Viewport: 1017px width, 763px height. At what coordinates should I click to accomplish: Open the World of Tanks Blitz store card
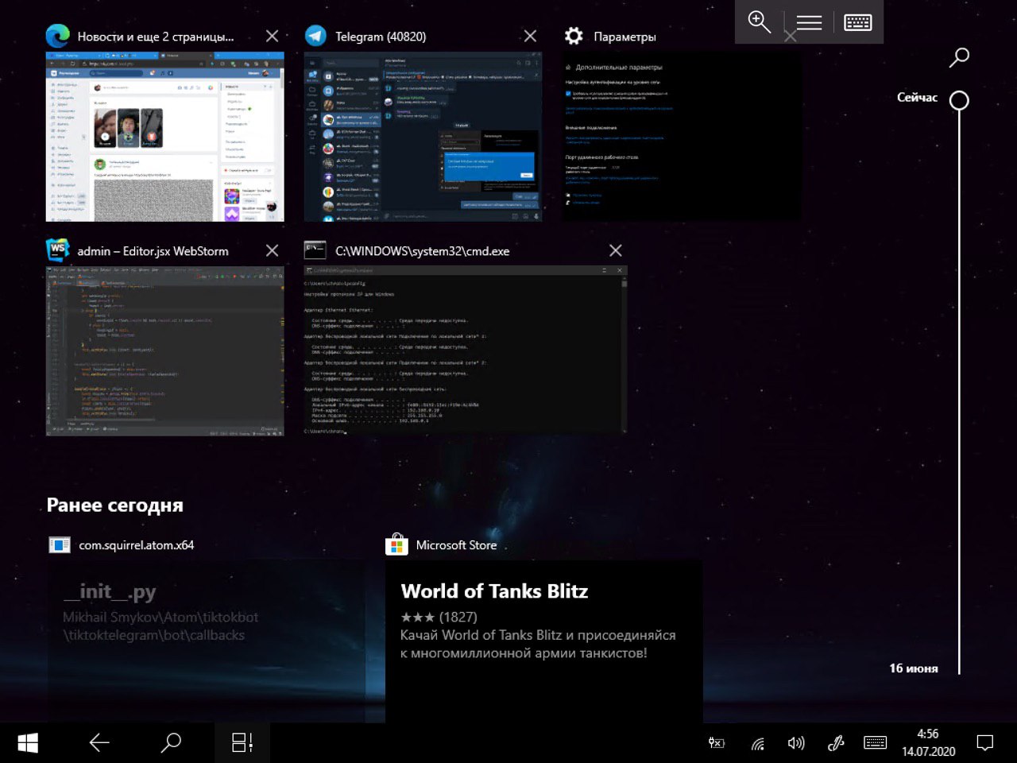[544, 641]
